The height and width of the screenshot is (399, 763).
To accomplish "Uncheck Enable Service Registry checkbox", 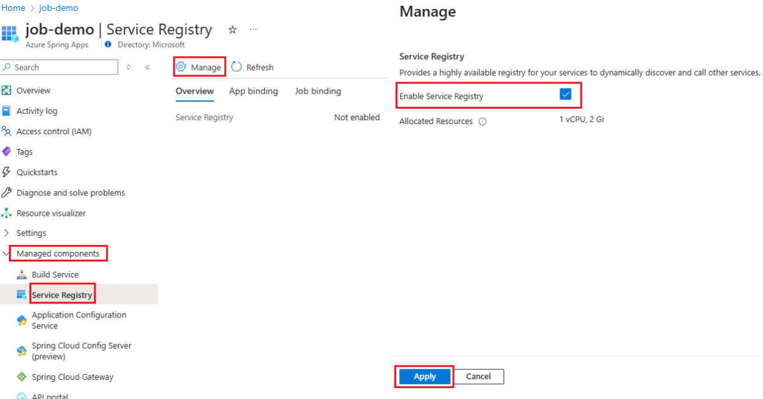I will pos(565,95).
